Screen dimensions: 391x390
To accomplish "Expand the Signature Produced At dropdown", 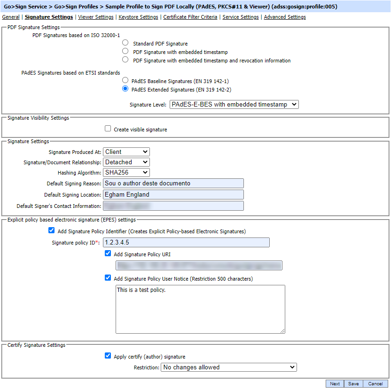I will pos(126,152).
